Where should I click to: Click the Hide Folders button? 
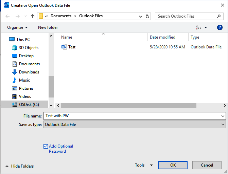[19, 166]
